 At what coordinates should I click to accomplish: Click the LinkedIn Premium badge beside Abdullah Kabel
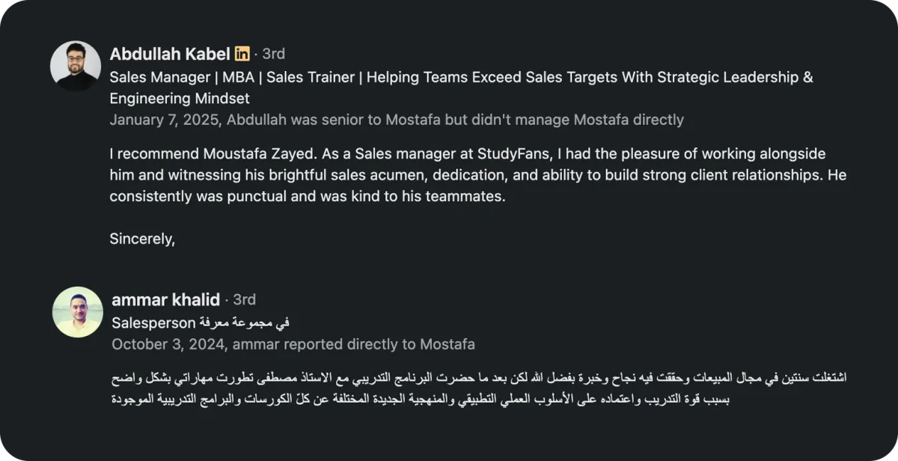point(242,54)
